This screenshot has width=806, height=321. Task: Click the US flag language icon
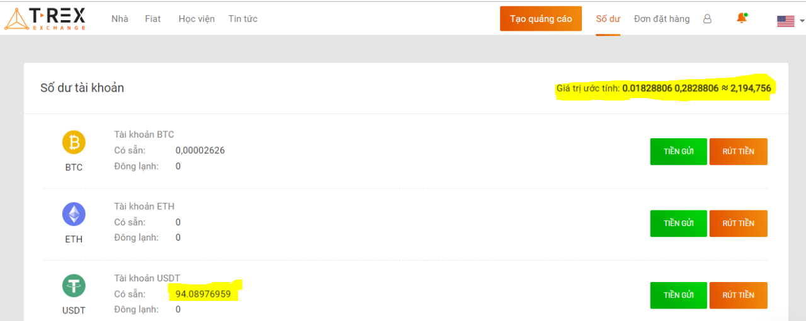(785, 21)
